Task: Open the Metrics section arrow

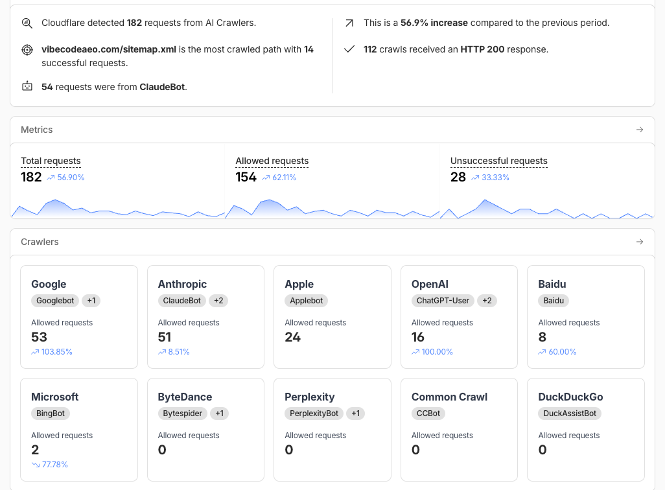Action: [x=640, y=130]
